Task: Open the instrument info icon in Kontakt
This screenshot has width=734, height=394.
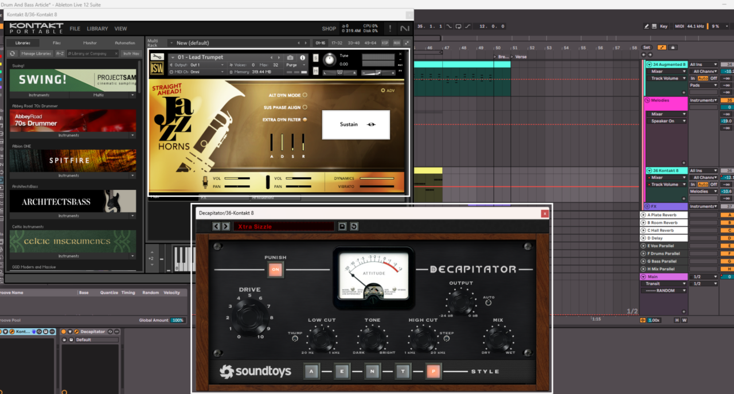Action: coord(303,57)
